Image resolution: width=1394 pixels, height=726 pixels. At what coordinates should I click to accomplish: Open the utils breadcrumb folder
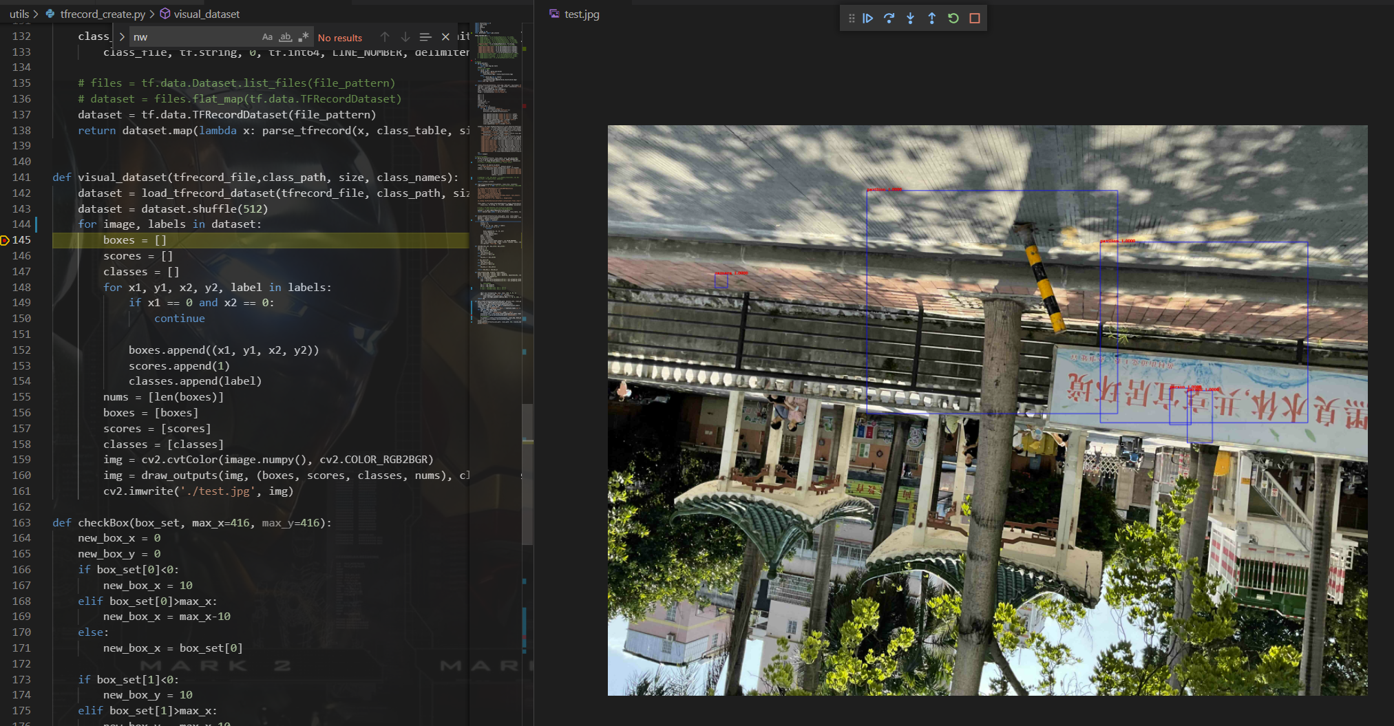click(19, 14)
